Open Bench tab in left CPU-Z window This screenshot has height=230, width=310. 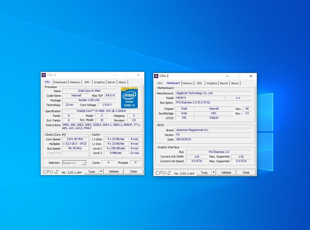click(112, 82)
